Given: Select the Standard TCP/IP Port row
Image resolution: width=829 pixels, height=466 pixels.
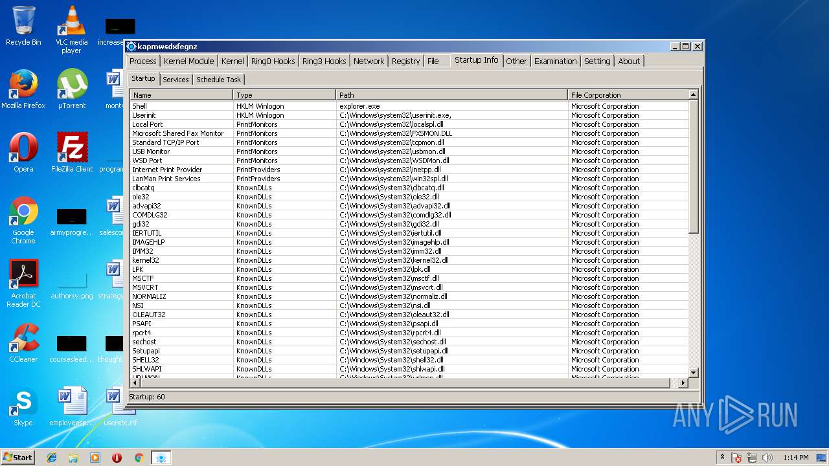Looking at the screenshot, I should 409,142.
